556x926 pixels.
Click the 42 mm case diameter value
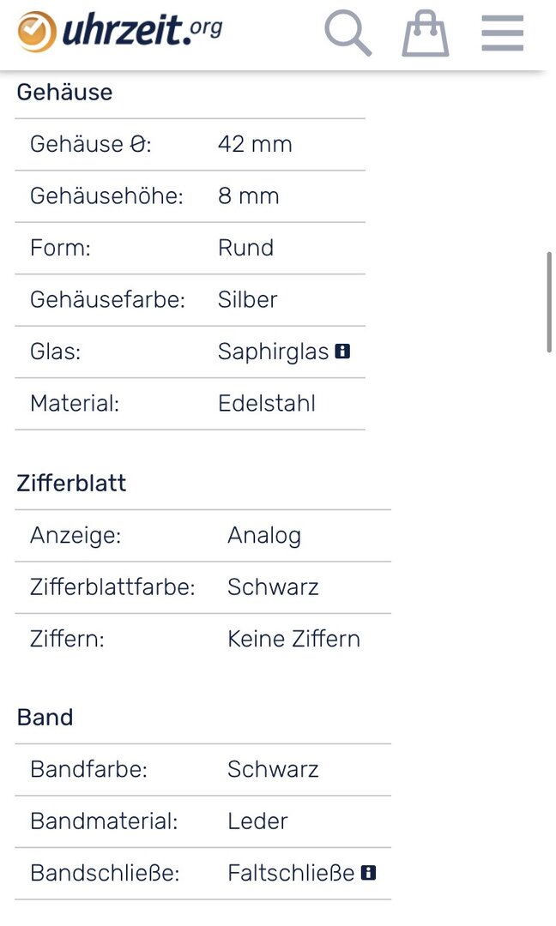pos(255,144)
